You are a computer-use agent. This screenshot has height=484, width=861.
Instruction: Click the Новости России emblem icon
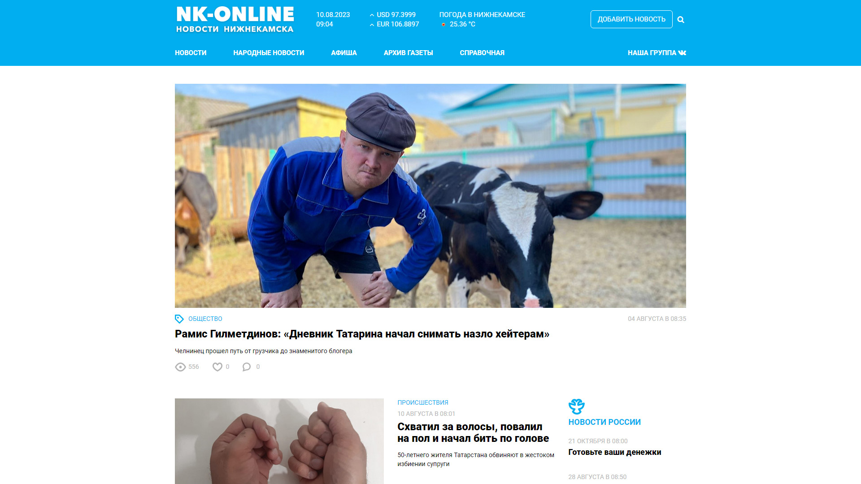click(576, 406)
